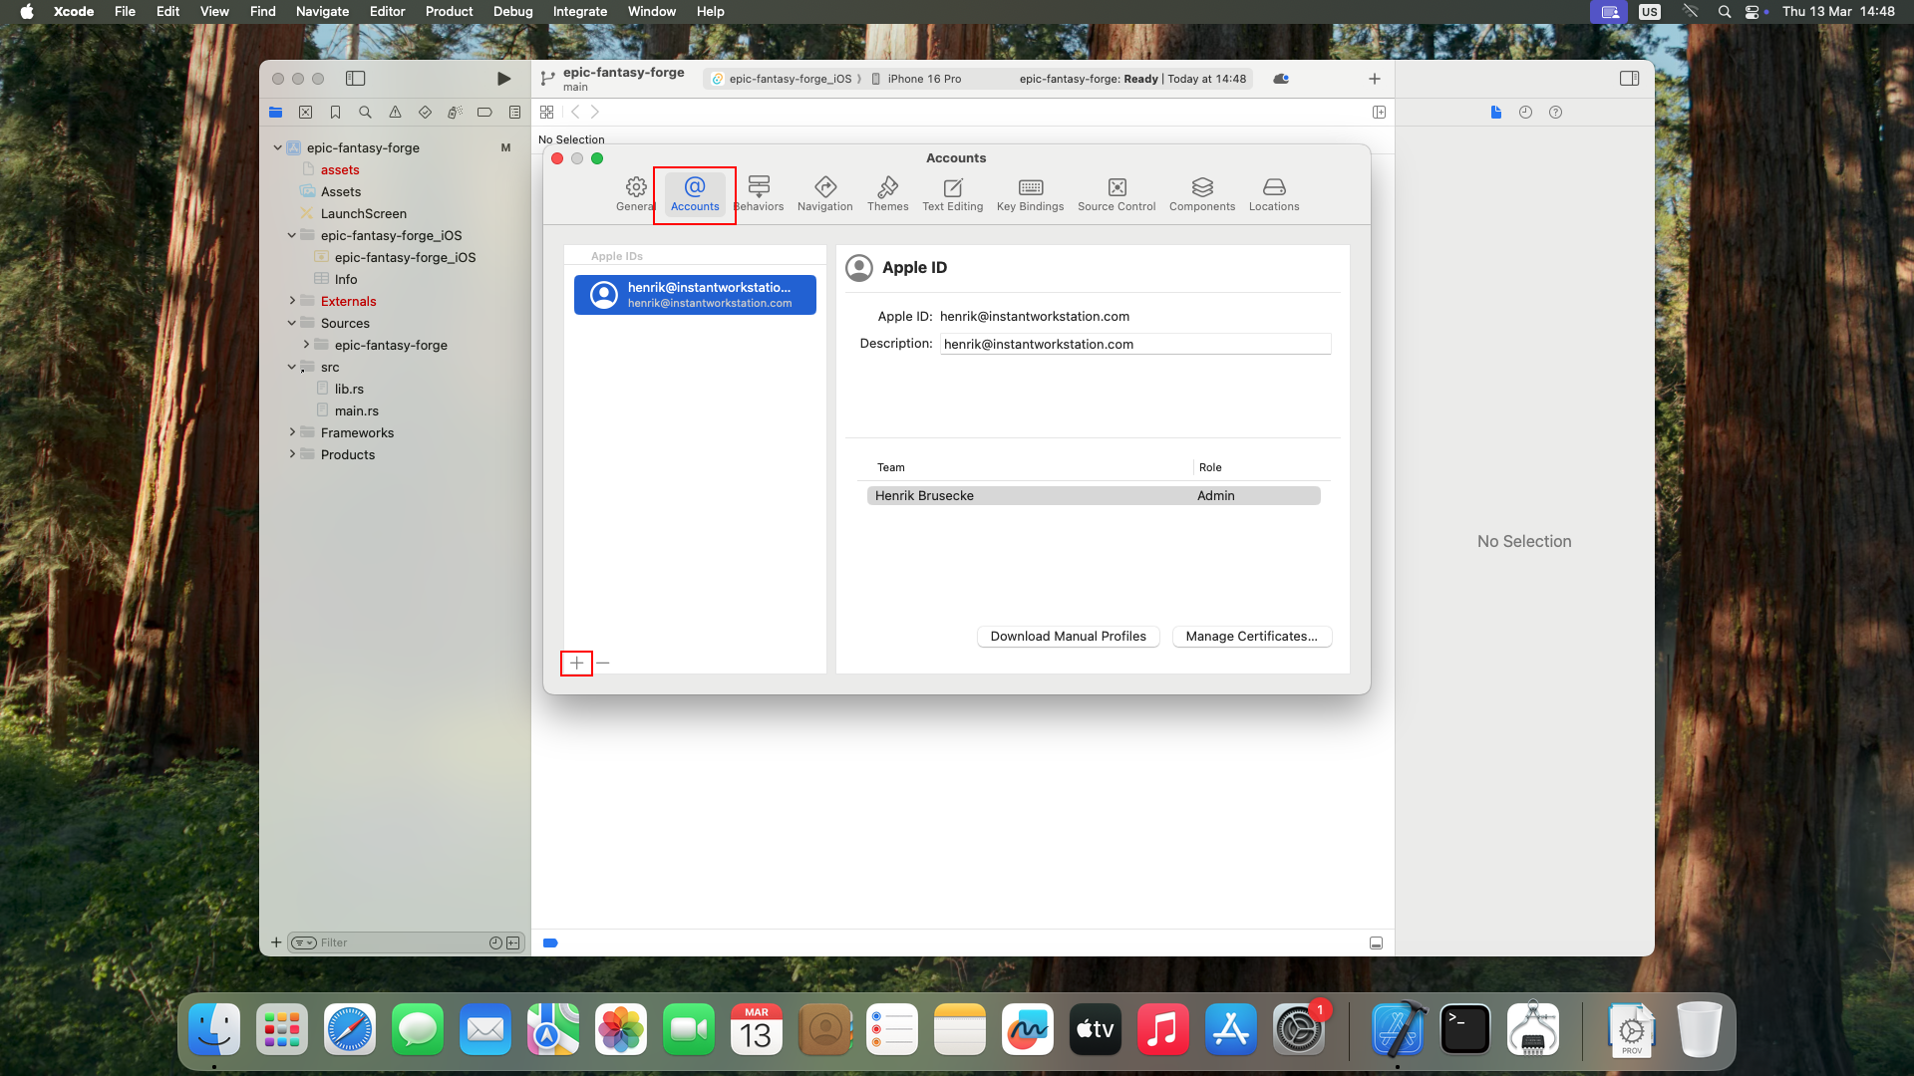Collapse the src group
Screen dimensions: 1914x1076
(291, 367)
